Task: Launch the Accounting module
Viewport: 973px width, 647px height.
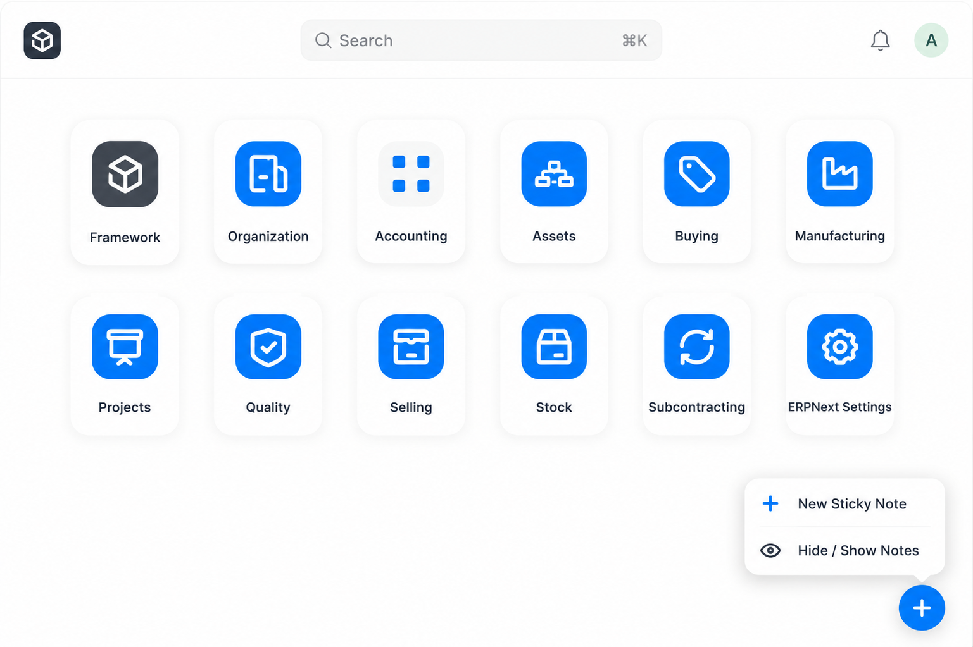Action: [411, 174]
